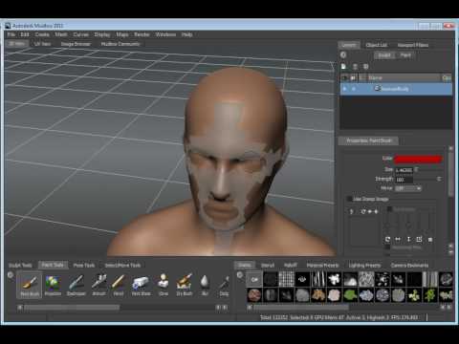The image size is (459, 344).
Task: Open the Mudbox Community tab
Action: (120, 44)
